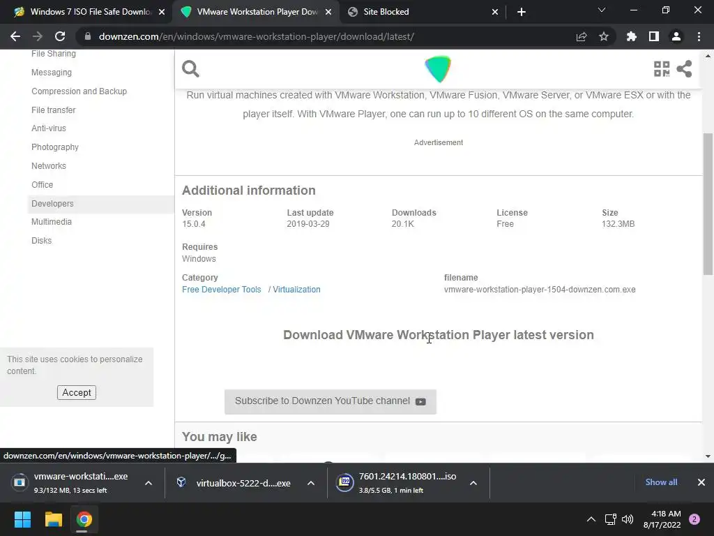Open the QR code icon
This screenshot has height=536, width=714.
[662, 69]
